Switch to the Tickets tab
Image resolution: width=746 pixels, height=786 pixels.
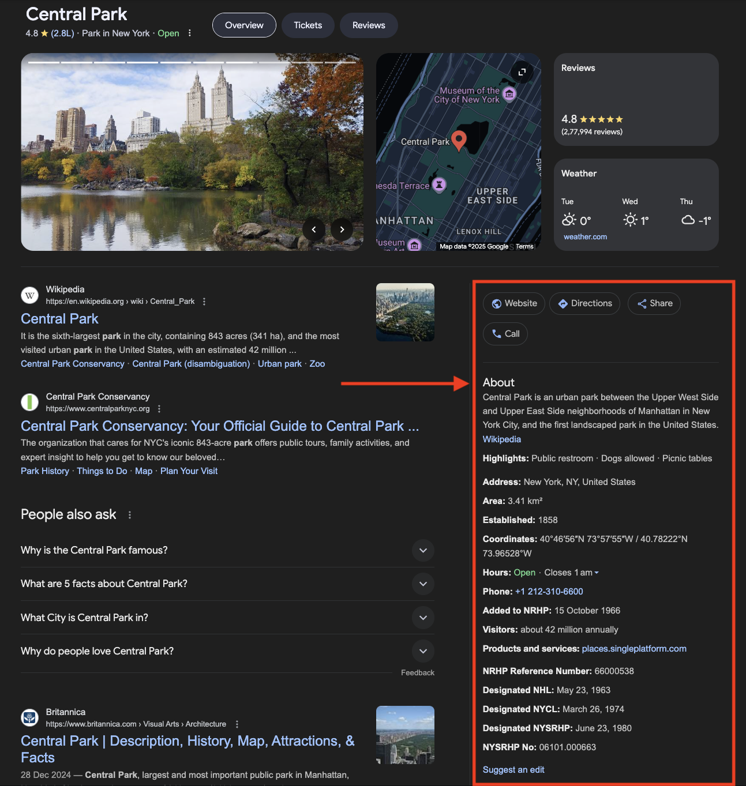point(308,25)
